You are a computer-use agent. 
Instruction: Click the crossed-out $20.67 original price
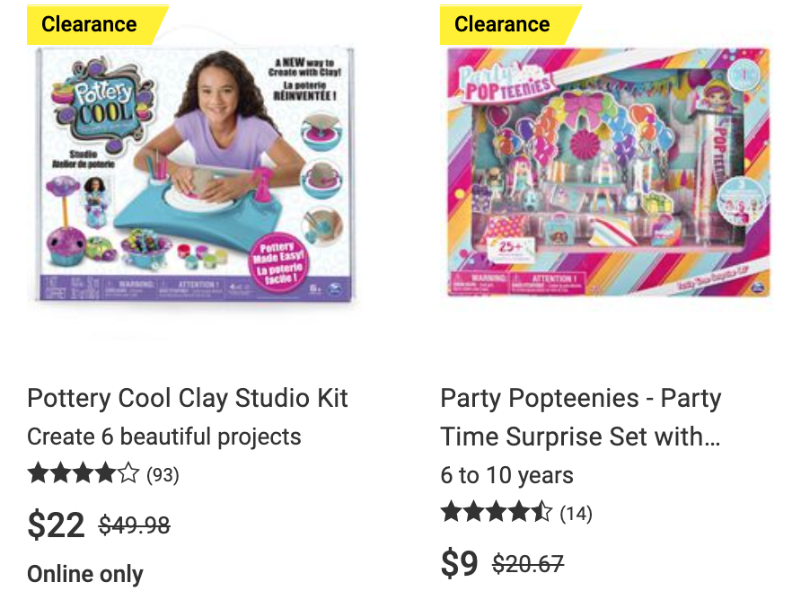tap(528, 564)
